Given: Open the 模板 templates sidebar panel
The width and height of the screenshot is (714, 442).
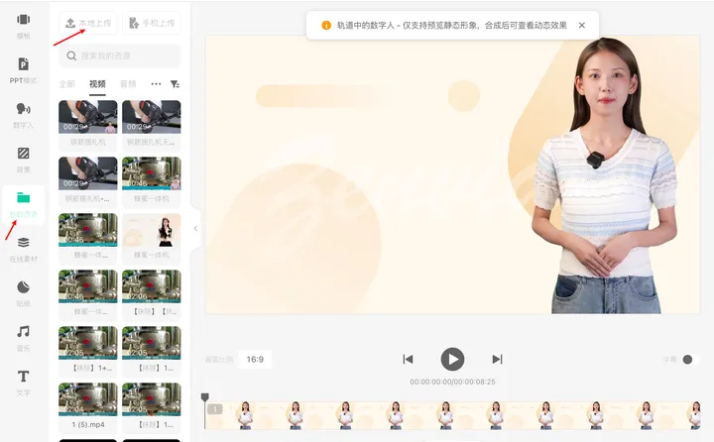Looking at the screenshot, I should [23, 26].
